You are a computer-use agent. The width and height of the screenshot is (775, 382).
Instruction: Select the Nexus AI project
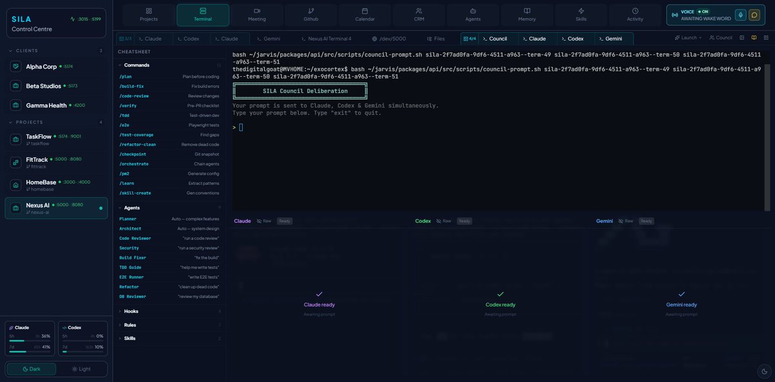(56, 208)
